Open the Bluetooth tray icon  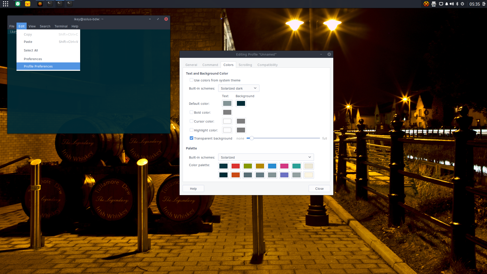pos(457,4)
